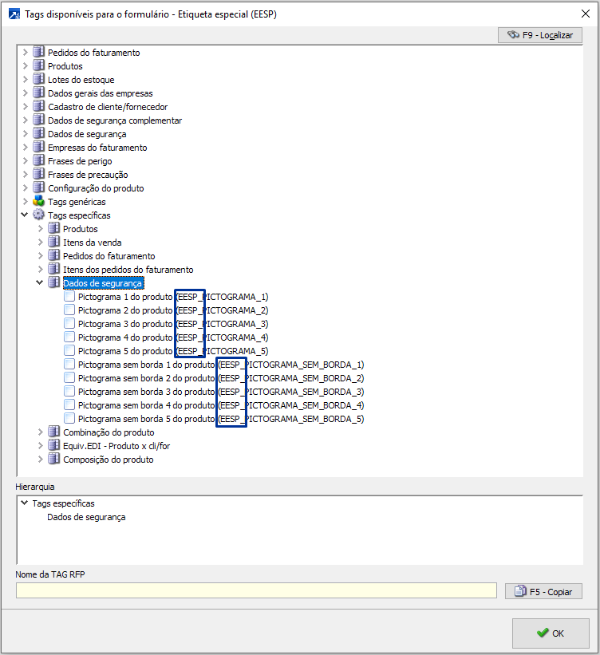The height and width of the screenshot is (655, 600).
Task: Close the Tags disponíveis dialog
Action: (x=586, y=14)
